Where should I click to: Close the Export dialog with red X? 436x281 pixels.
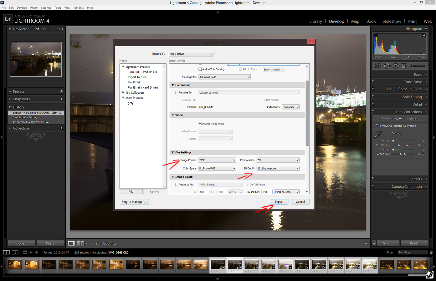point(311,42)
